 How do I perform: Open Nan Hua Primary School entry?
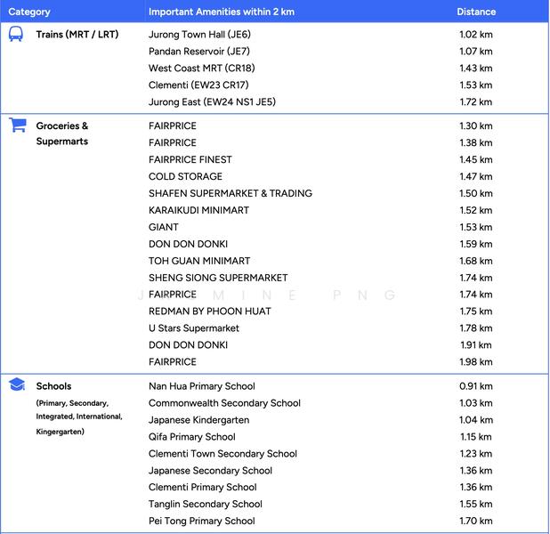201,386
